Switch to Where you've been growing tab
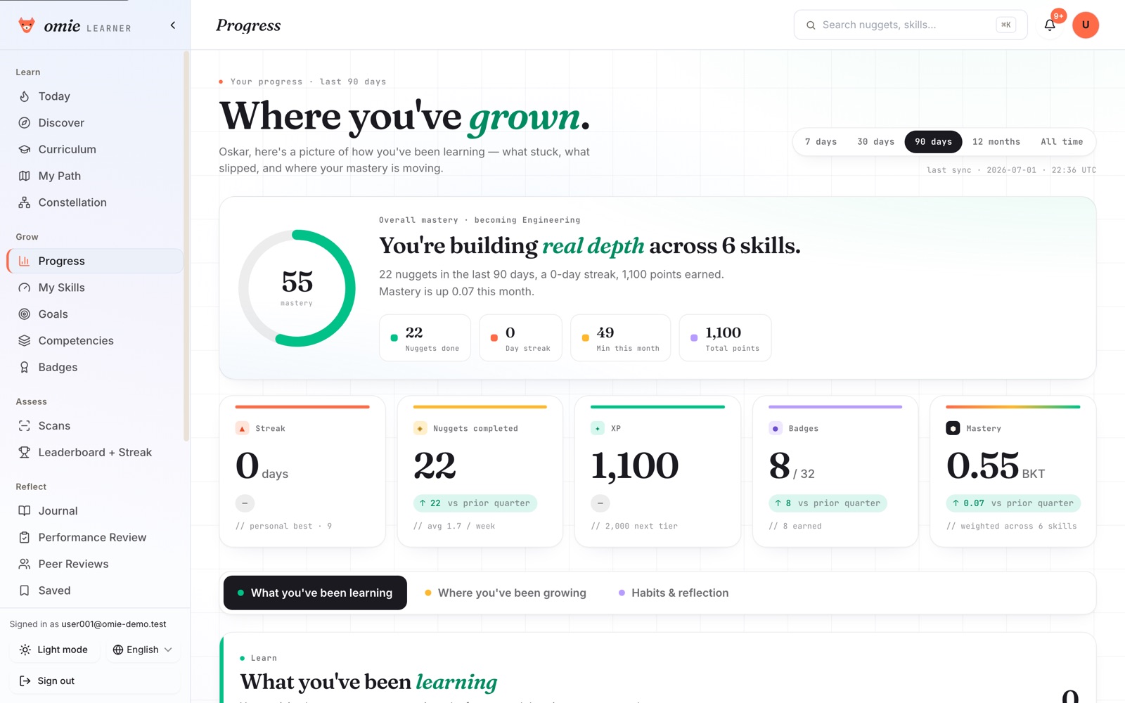This screenshot has height=703, width=1125. pos(506,593)
